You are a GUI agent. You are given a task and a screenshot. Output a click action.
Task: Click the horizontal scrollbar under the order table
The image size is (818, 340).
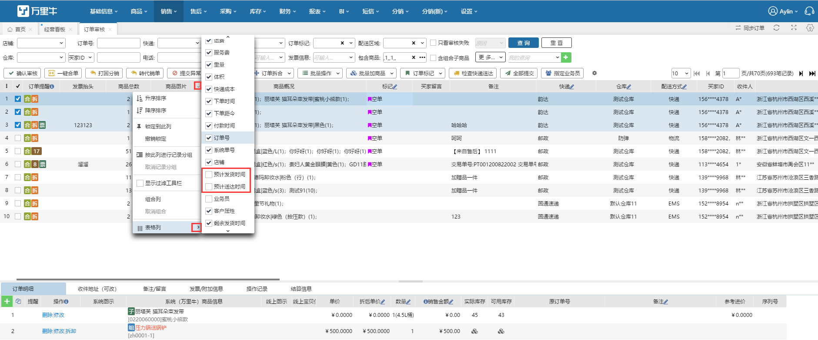tap(148, 279)
